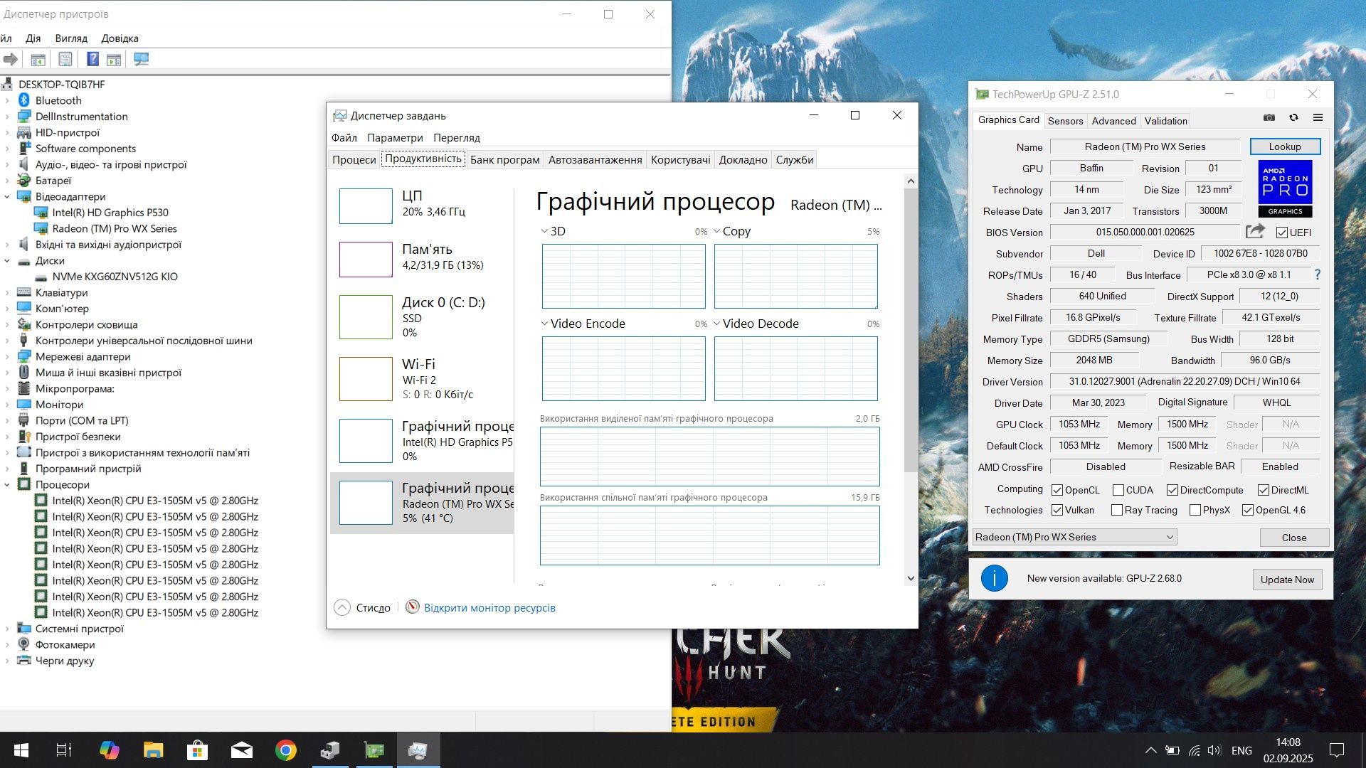The height and width of the screenshot is (768, 1366).
Task: Click the GPU-Z refresh icon
Action: coord(1293,117)
